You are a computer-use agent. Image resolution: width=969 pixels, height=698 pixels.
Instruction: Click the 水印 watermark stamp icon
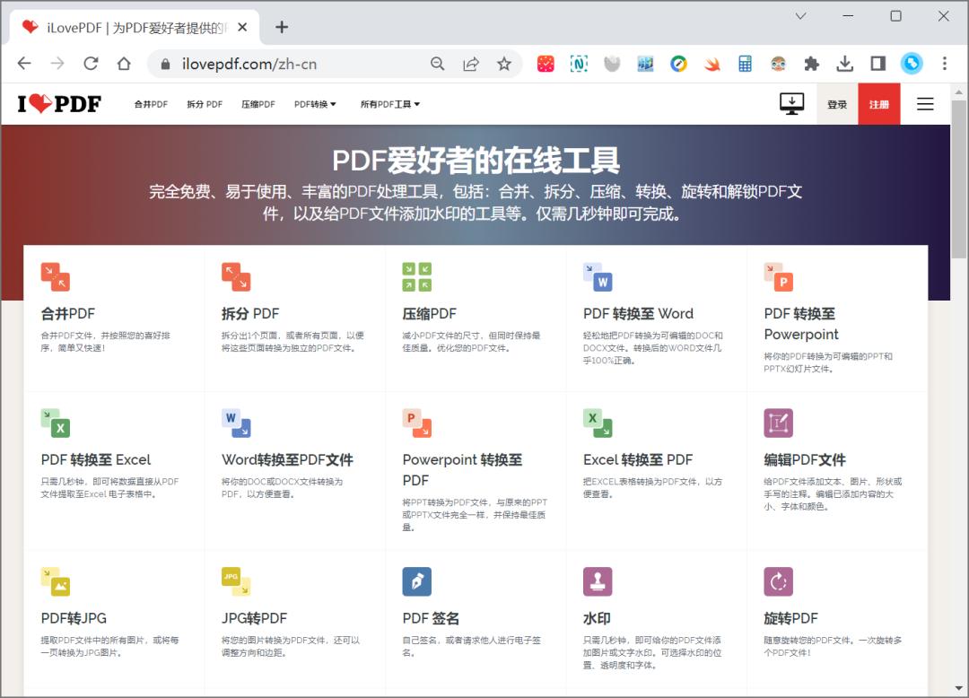[598, 580]
